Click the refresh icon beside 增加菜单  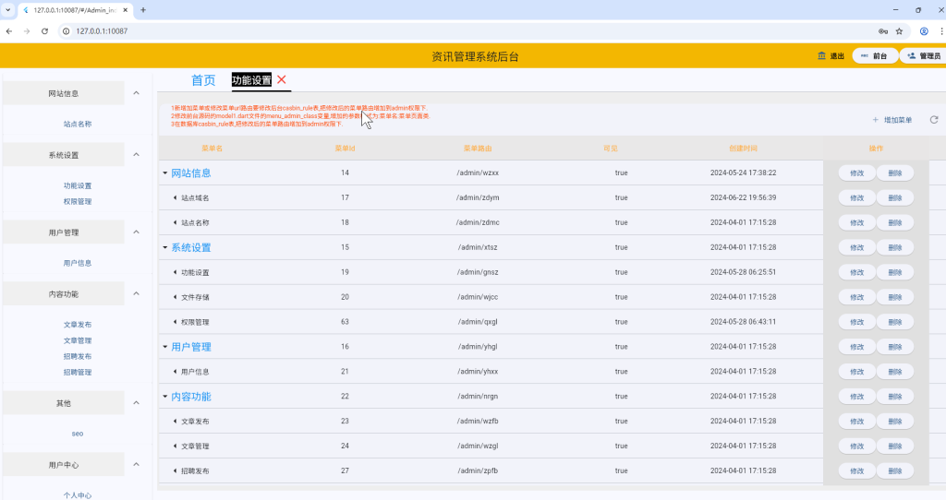pyautogui.click(x=933, y=120)
